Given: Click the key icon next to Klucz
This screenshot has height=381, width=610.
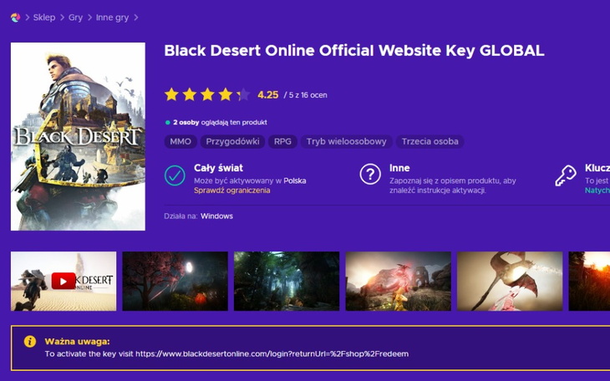Looking at the screenshot, I should click(566, 176).
